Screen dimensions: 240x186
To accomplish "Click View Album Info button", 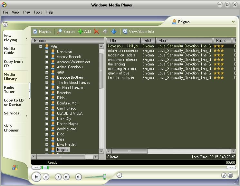I will [138, 32].
